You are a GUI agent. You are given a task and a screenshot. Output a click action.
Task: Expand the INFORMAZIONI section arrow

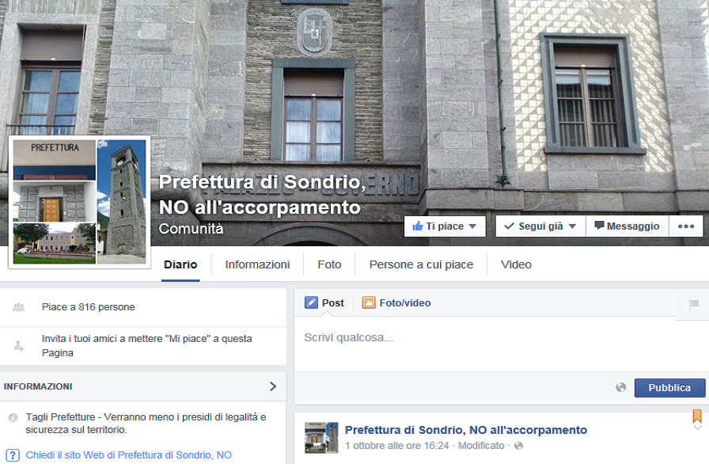tap(273, 386)
